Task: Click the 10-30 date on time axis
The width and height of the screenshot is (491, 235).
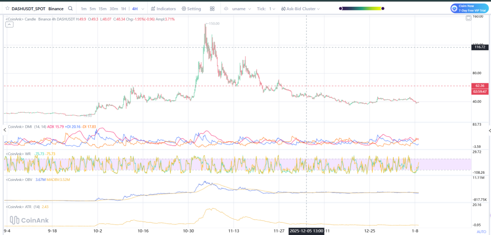Action: 188,231
